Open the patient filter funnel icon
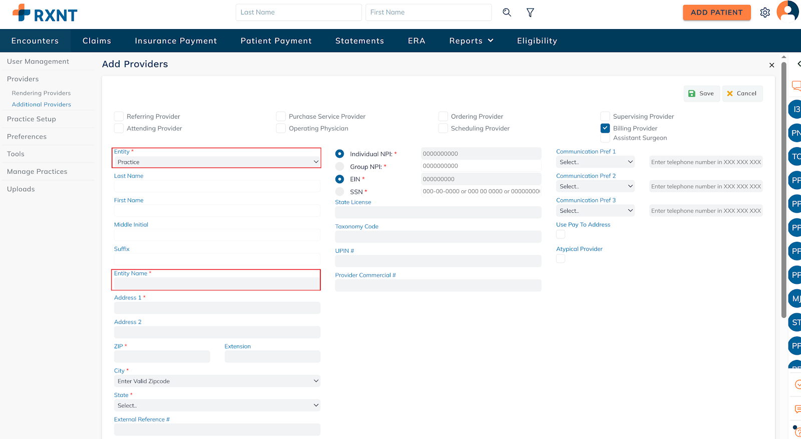 pyautogui.click(x=530, y=13)
